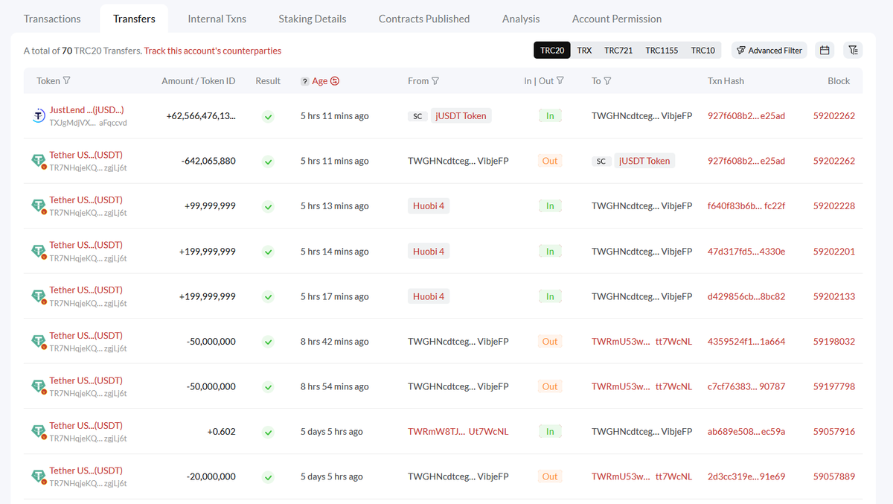Image resolution: width=893 pixels, height=504 pixels.
Task: Select the TRC20 token type filter
Action: pos(552,50)
